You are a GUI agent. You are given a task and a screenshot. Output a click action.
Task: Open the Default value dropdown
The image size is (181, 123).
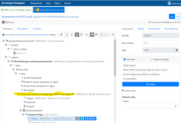(151, 106)
